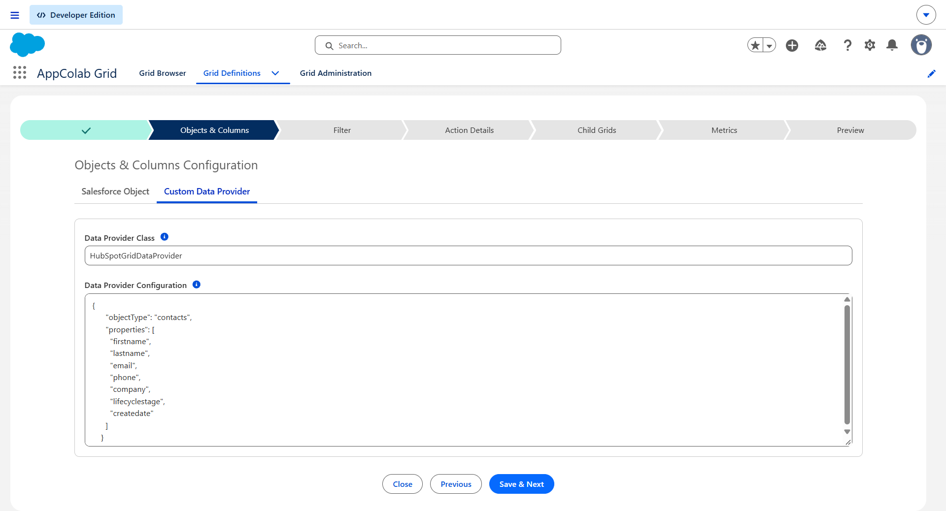Click the "properties": [ line

pos(130,329)
